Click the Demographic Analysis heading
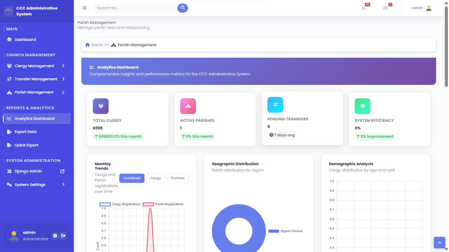 click(x=351, y=164)
